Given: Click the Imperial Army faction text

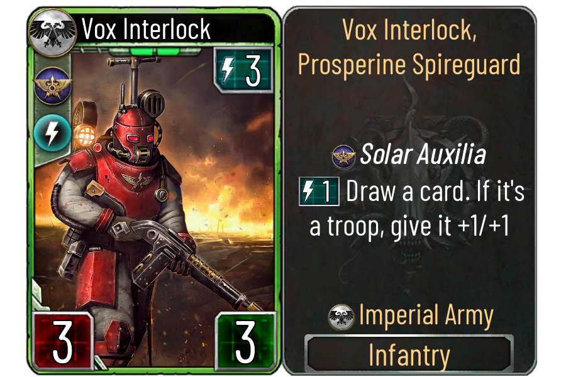Looking at the screenshot, I should [x=426, y=315].
